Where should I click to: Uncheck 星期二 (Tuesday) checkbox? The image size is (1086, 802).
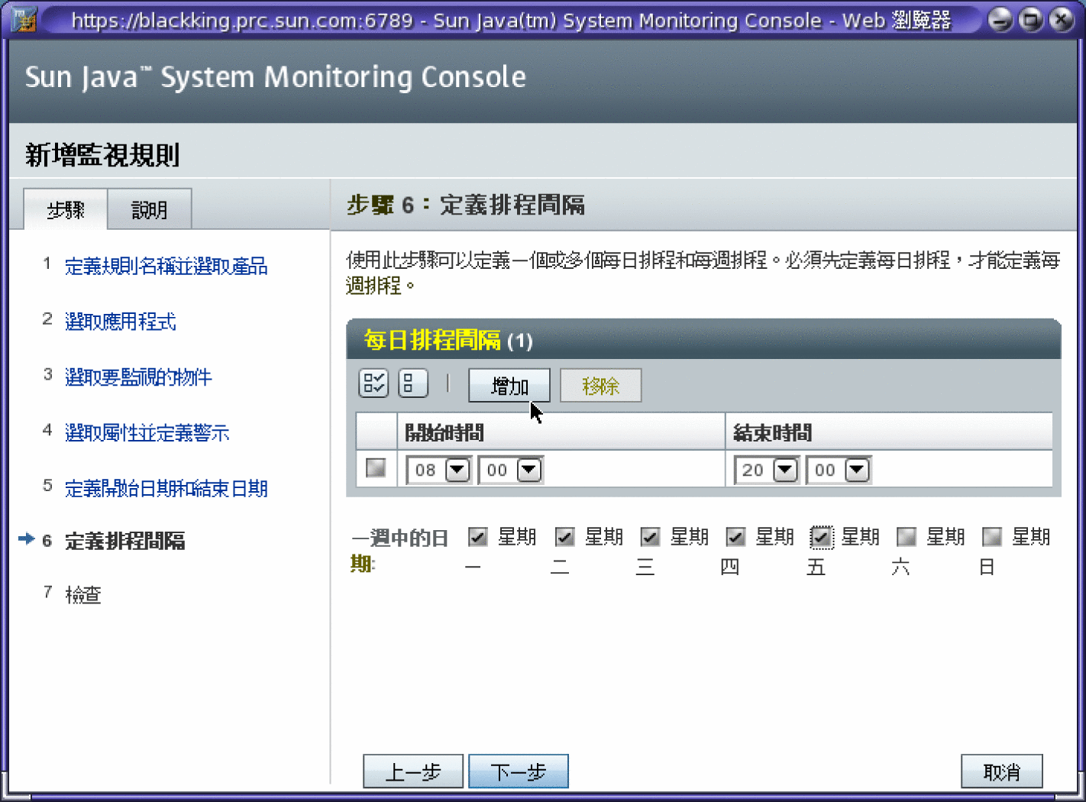coord(565,537)
